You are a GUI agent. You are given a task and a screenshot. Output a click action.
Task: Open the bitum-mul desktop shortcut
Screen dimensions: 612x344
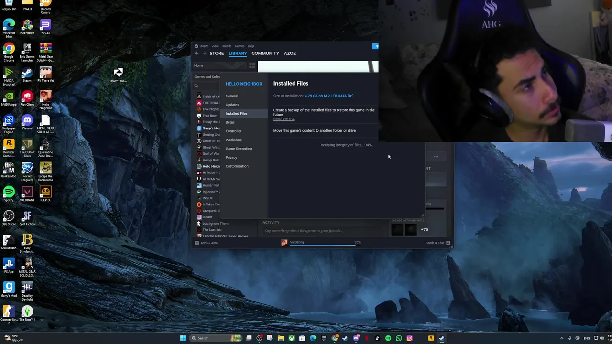118,75
